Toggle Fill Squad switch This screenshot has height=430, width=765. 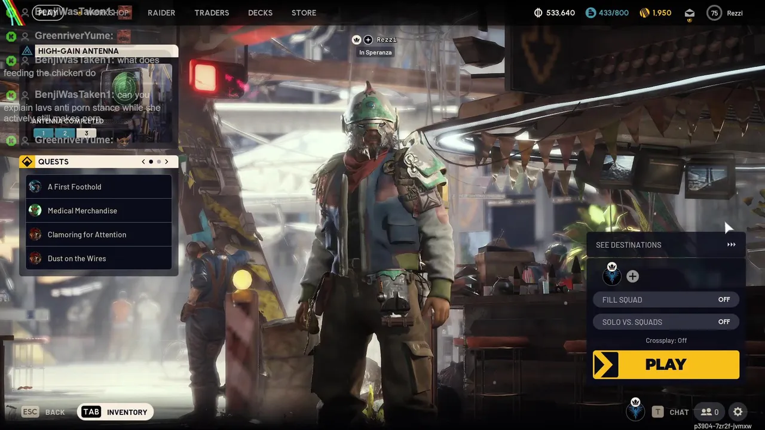(666, 300)
